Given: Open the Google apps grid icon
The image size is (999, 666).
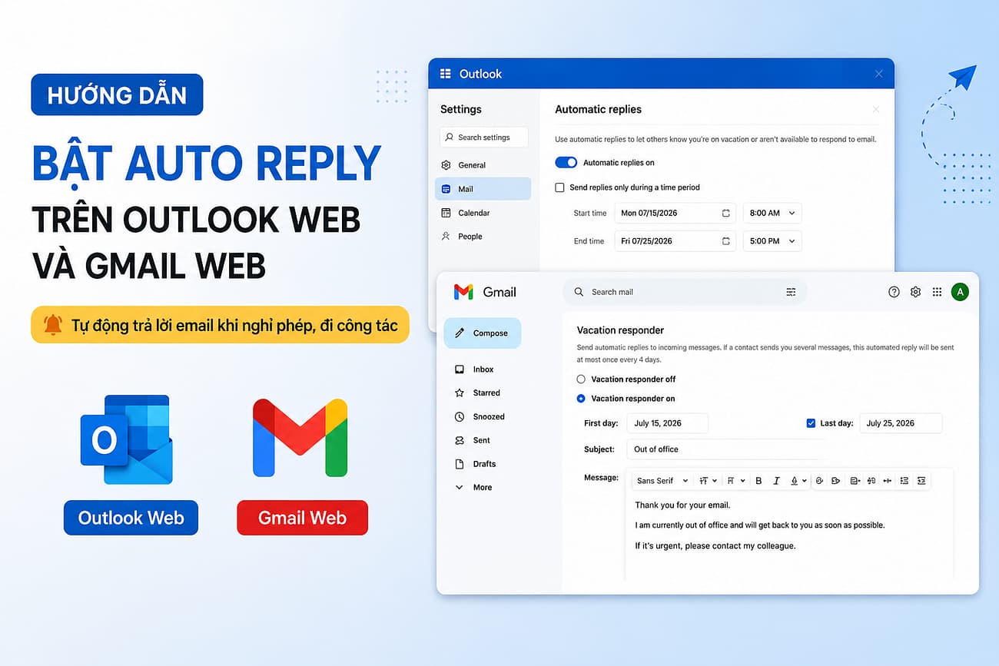Looking at the screenshot, I should click(x=937, y=292).
